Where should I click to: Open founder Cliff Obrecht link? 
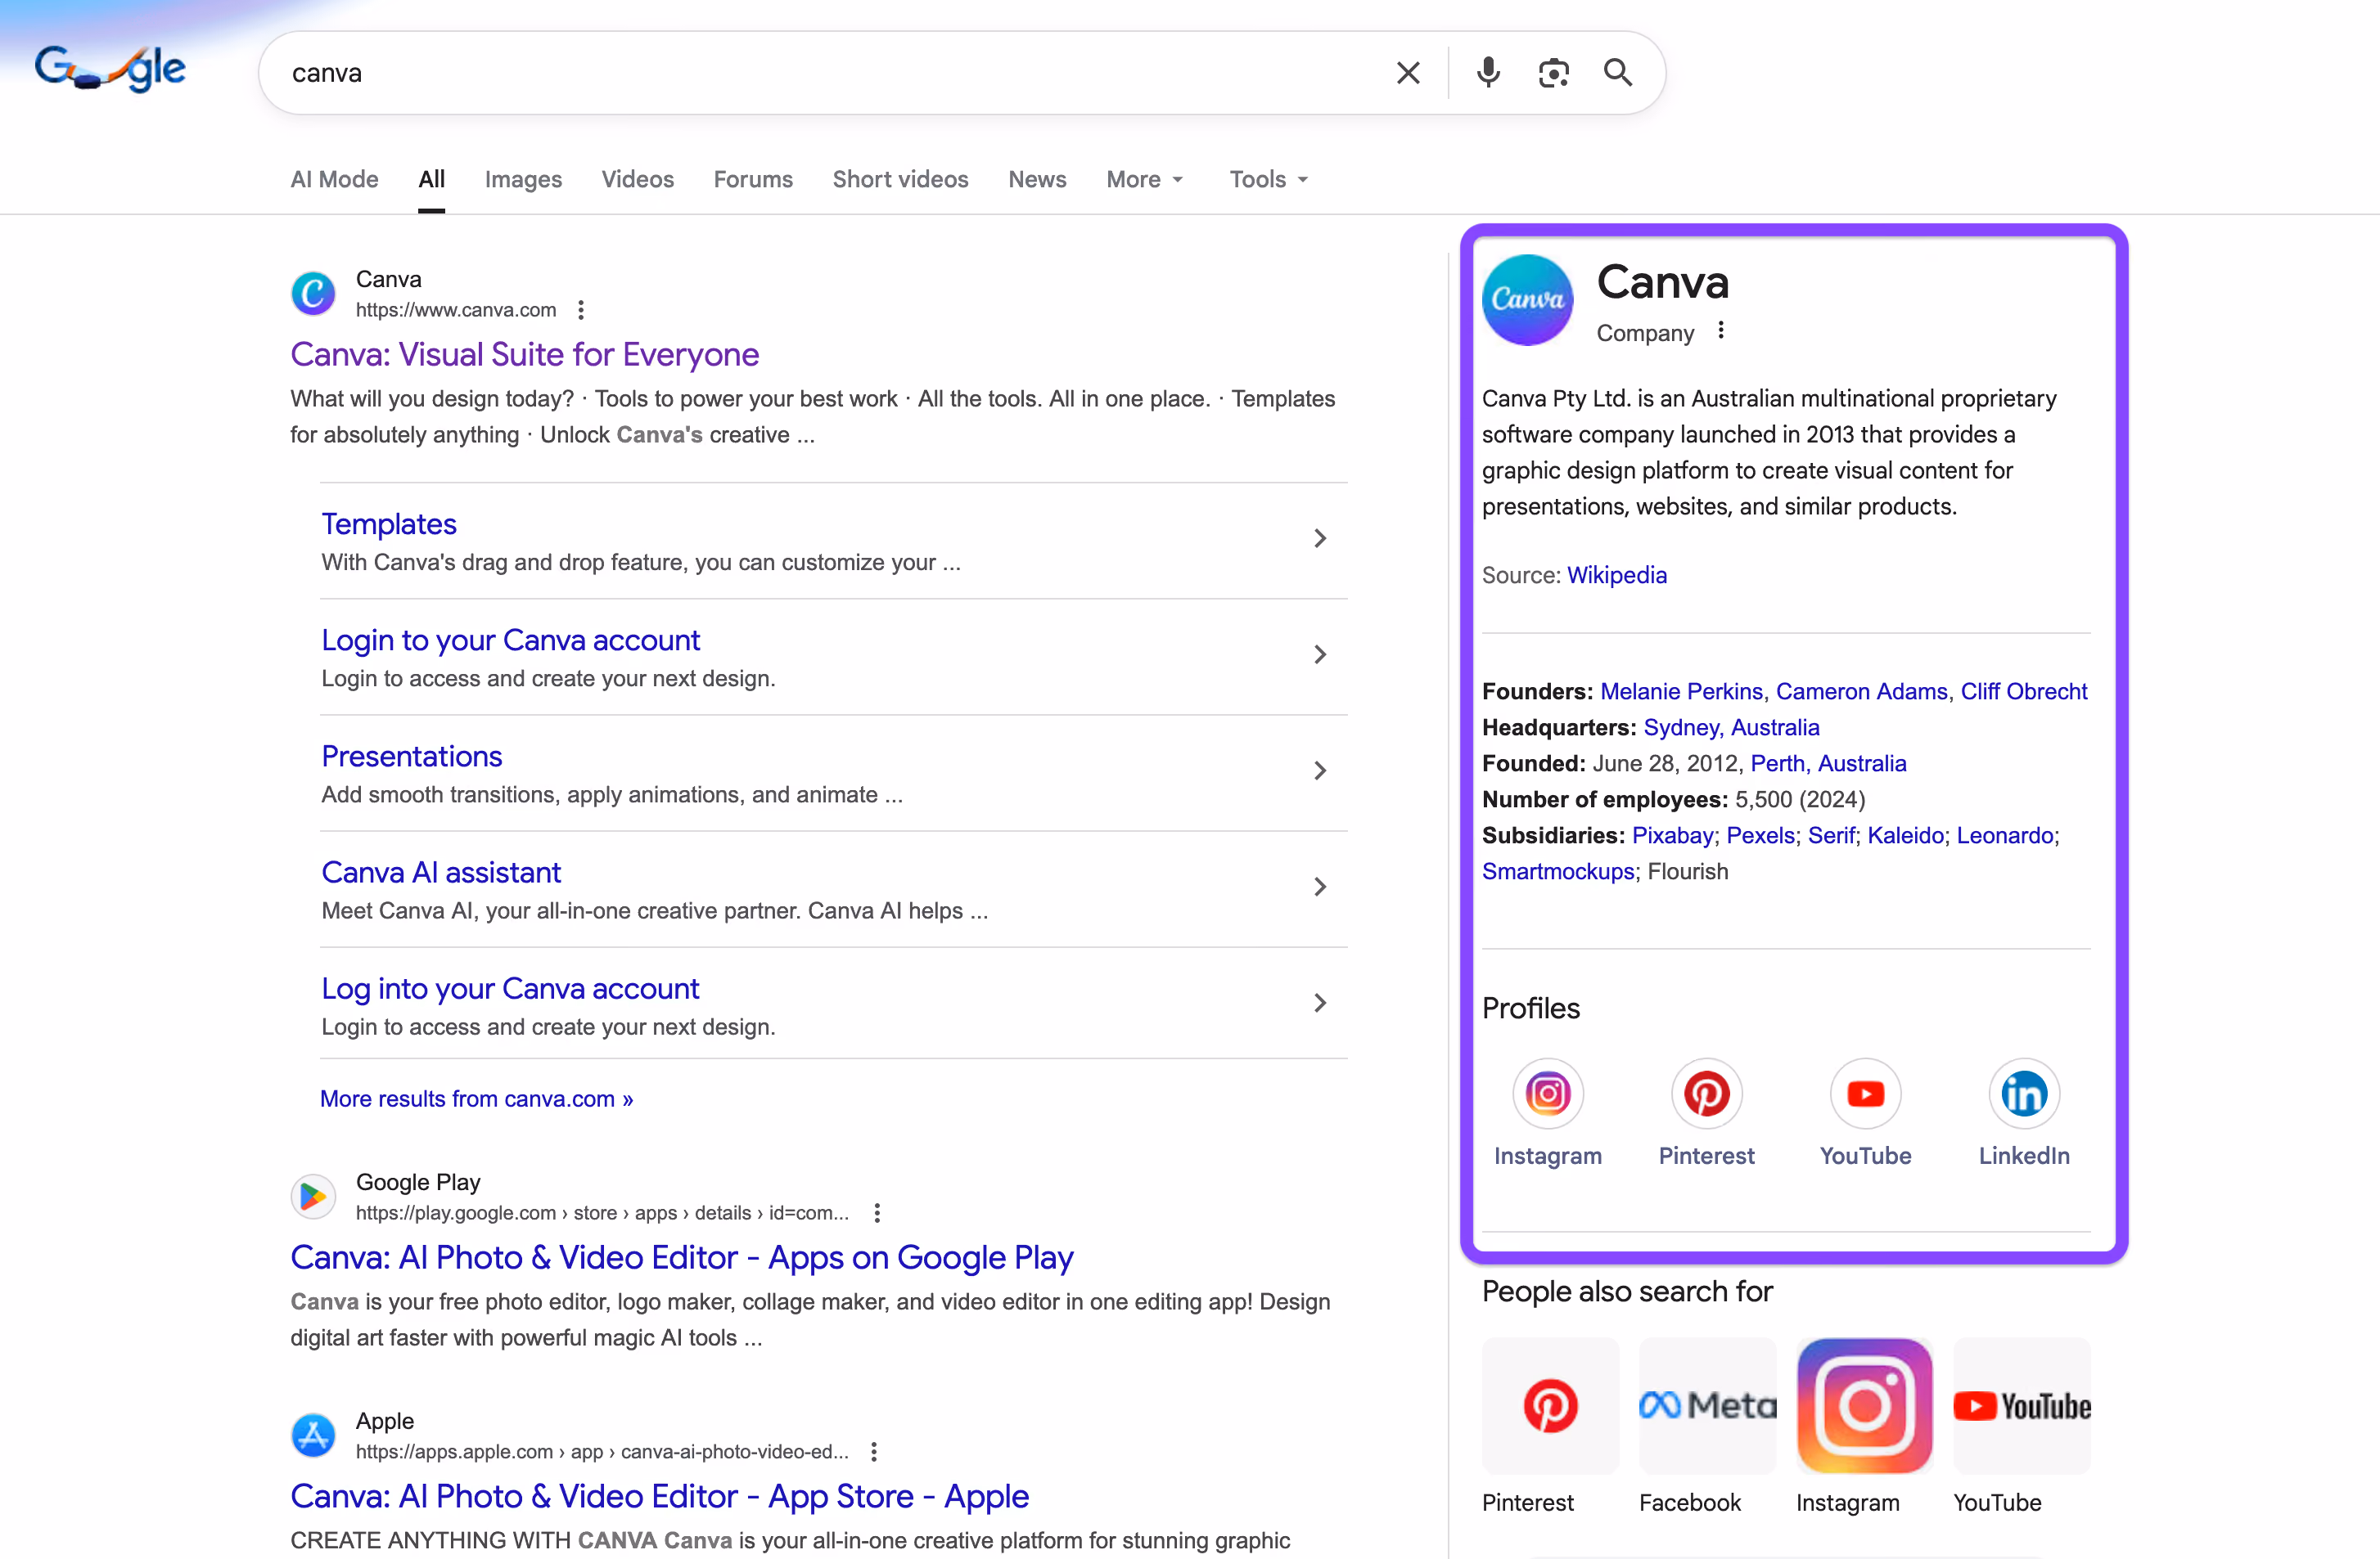[x=2024, y=691]
